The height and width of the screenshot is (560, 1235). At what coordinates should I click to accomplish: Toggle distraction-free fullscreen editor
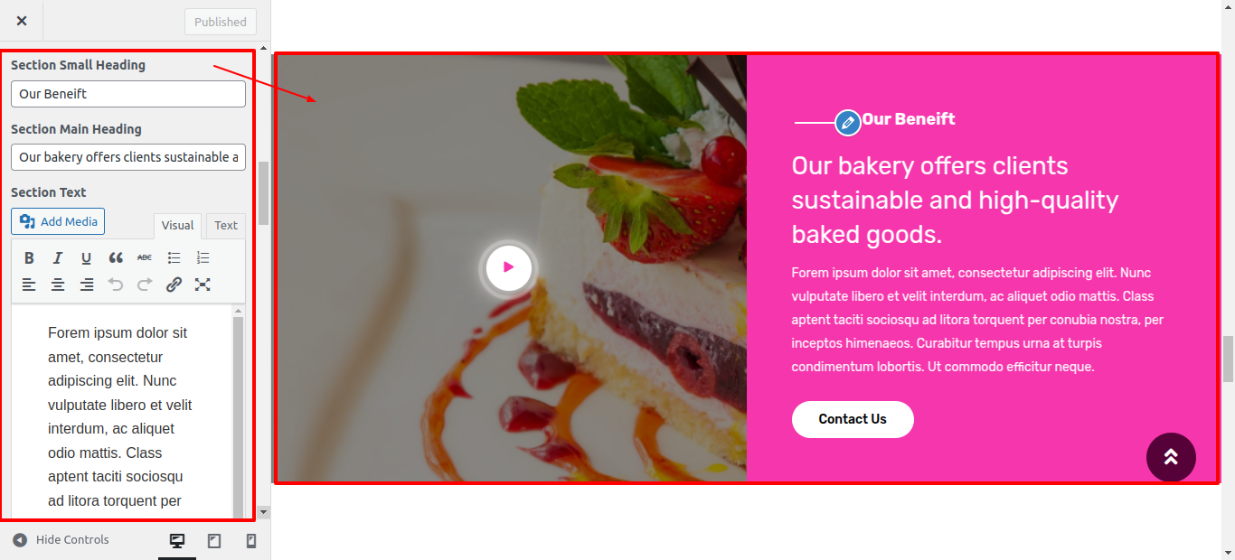click(203, 285)
